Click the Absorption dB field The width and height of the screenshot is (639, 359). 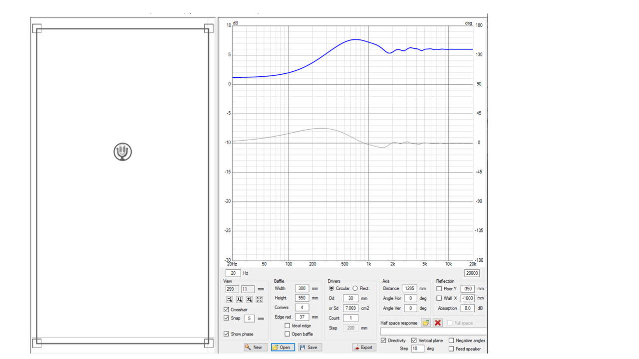click(467, 308)
